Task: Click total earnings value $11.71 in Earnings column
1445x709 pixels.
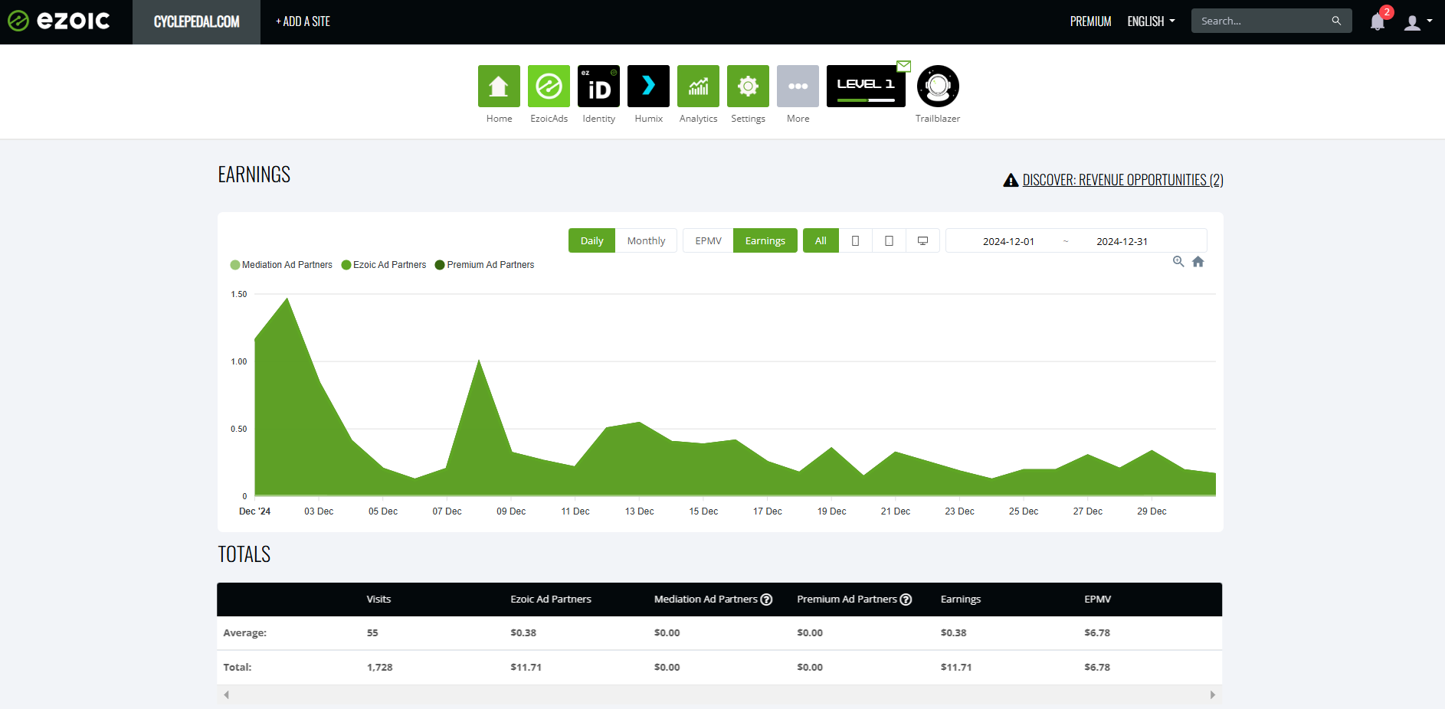Action: click(955, 668)
